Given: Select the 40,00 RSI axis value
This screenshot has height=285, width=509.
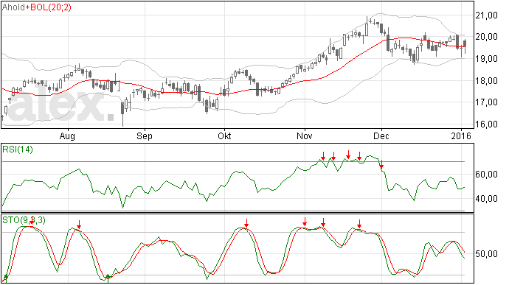Looking at the screenshot, I should [487, 198].
